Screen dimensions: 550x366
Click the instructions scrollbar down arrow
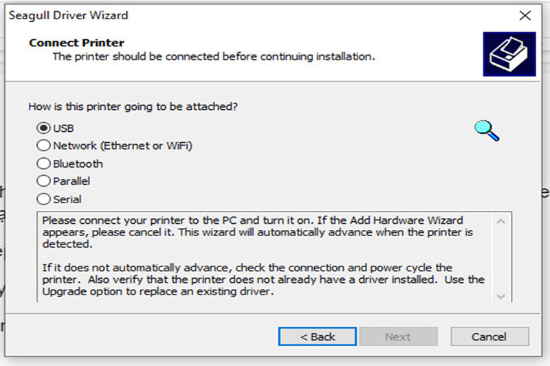(x=501, y=297)
